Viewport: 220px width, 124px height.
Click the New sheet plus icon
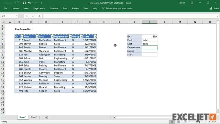point(47,117)
